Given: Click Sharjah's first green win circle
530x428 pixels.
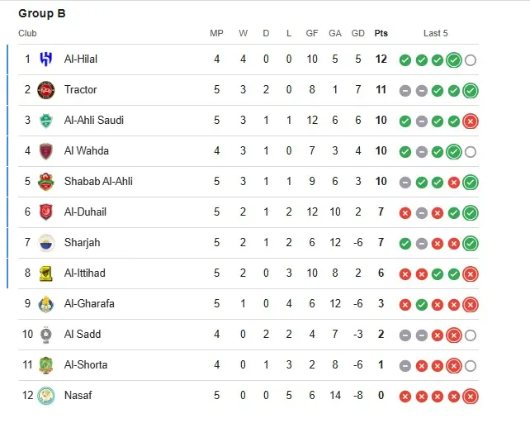Looking at the screenshot, I should pos(405,244).
